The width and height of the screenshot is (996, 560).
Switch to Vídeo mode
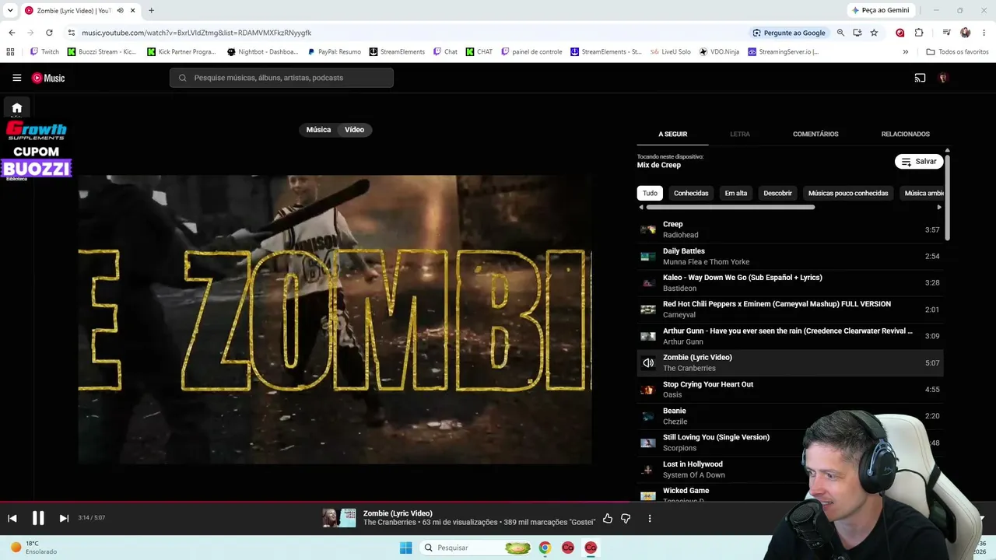point(354,130)
